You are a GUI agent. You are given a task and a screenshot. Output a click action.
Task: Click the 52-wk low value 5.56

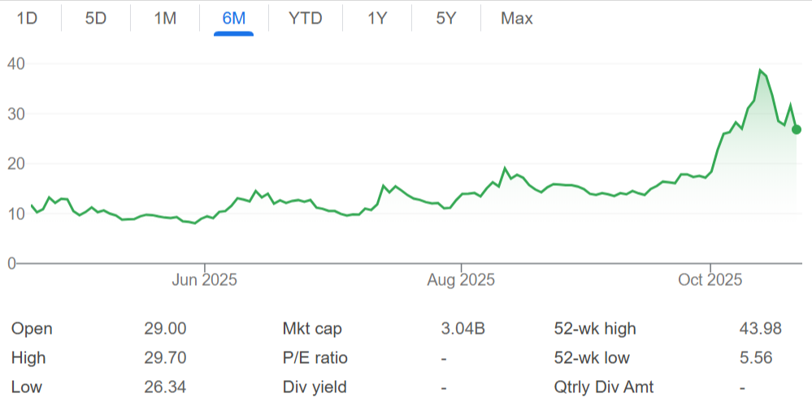[x=755, y=358]
